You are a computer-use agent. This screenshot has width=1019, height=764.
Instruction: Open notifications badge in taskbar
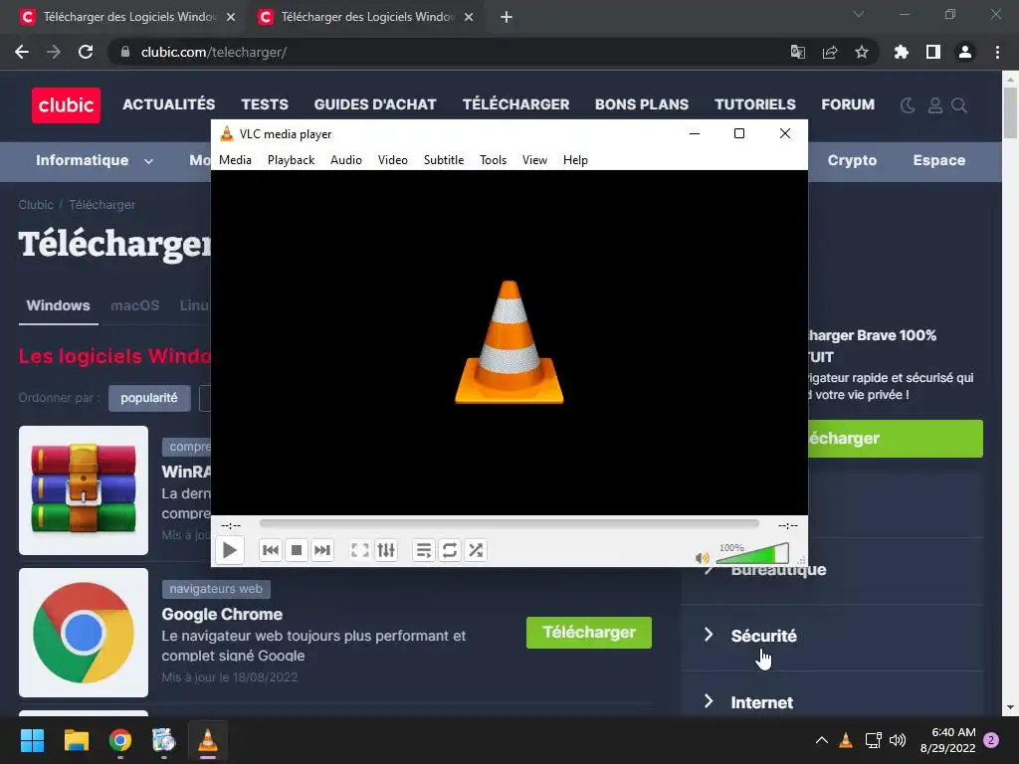click(991, 740)
